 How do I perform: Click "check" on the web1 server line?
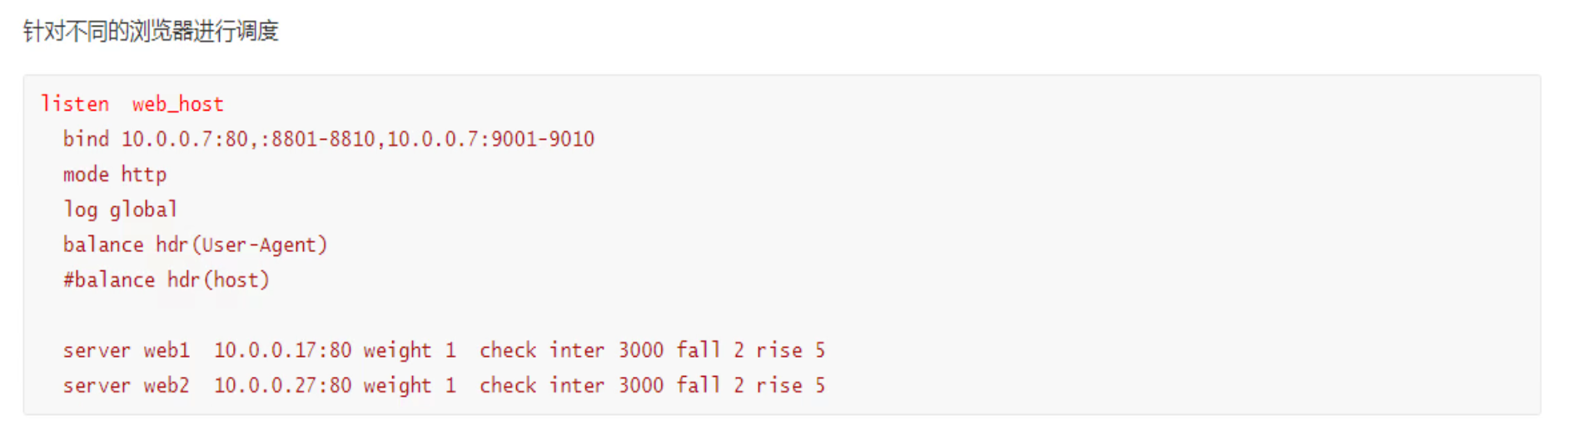pos(508,350)
